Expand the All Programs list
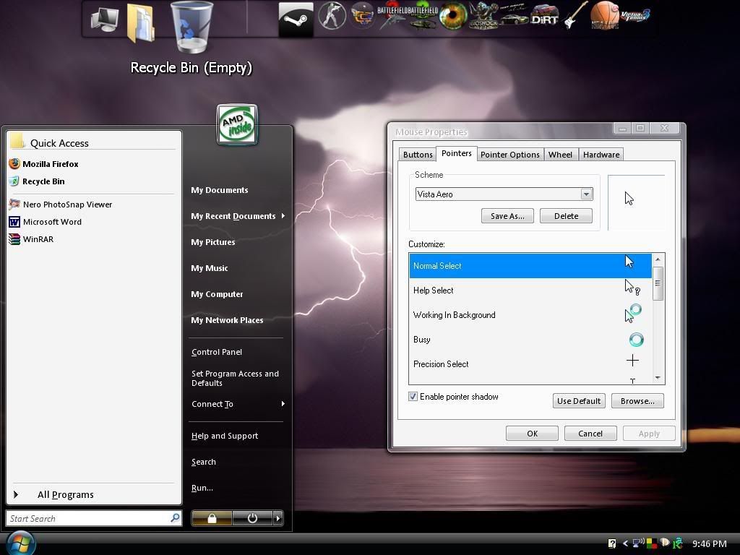This screenshot has height=555, width=740. click(x=65, y=495)
